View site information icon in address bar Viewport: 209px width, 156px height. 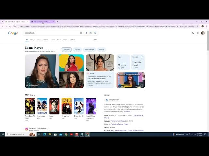(x=15, y=26)
